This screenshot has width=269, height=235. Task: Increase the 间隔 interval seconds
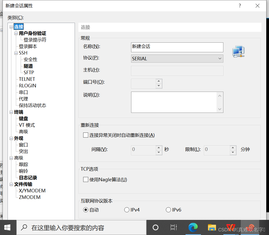click(x=159, y=148)
